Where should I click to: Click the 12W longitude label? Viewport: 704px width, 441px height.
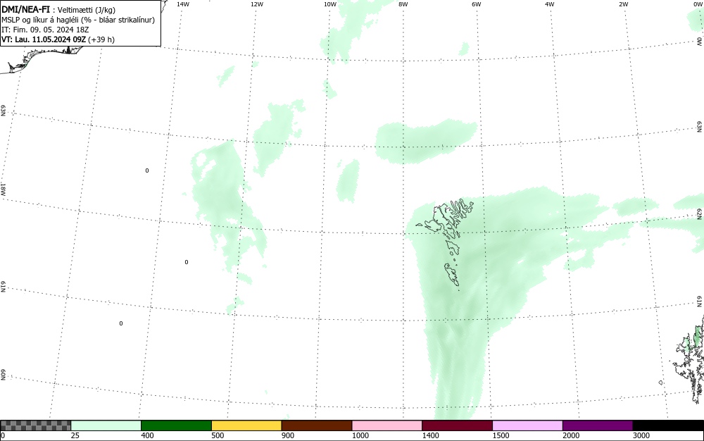[256, 4]
